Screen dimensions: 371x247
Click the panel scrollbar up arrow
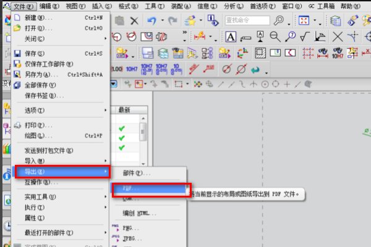coord(143,119)
